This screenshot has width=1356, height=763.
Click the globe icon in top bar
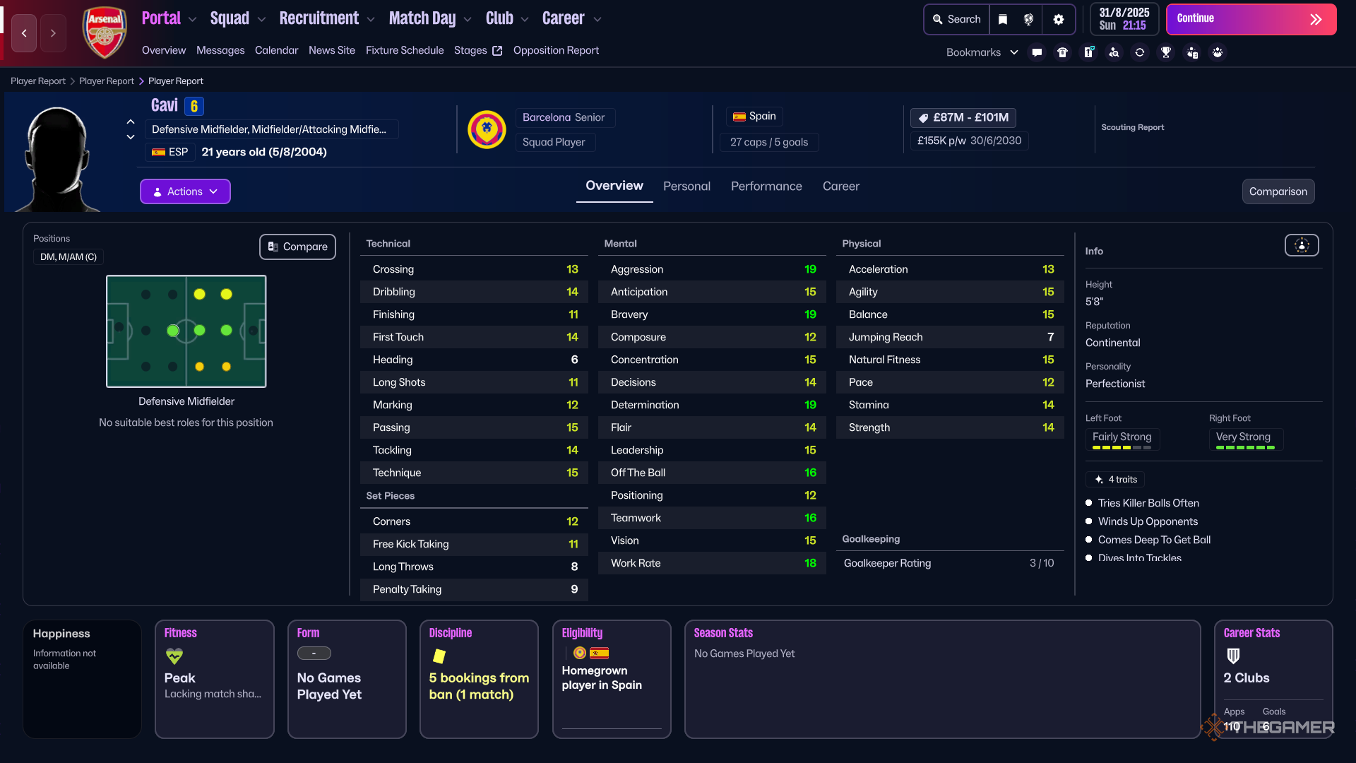(1029, 19)
